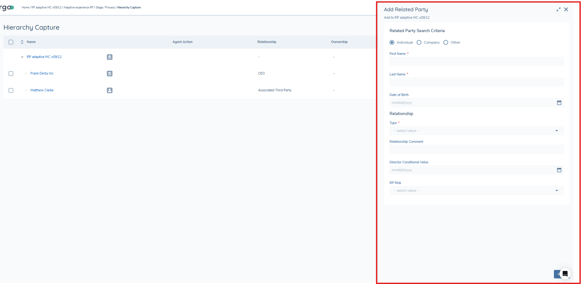Open the Director Conditional Value calendar picker

(x=559, y=170)
